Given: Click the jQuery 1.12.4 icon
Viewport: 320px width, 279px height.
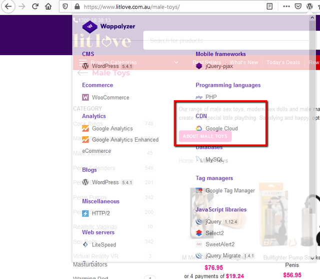Looking at the screenshot, I should click(199, 221).
